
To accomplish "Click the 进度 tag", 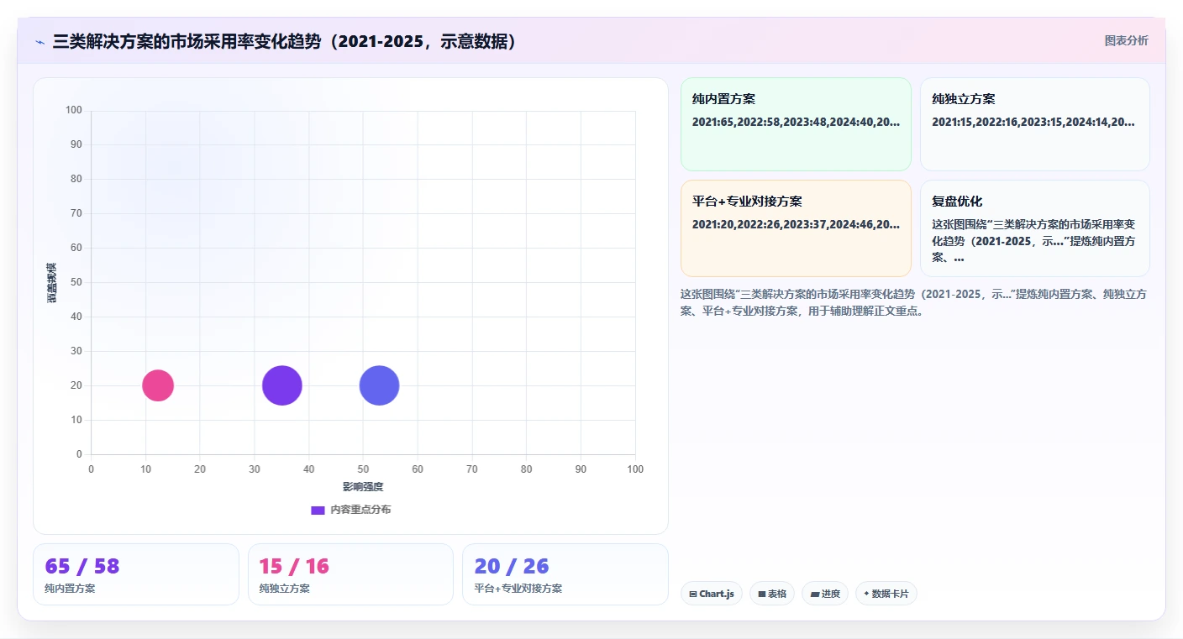I will 825,594.
